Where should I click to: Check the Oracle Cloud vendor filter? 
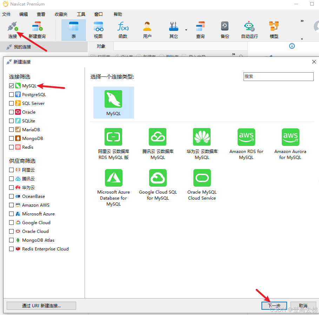[11, 231]
